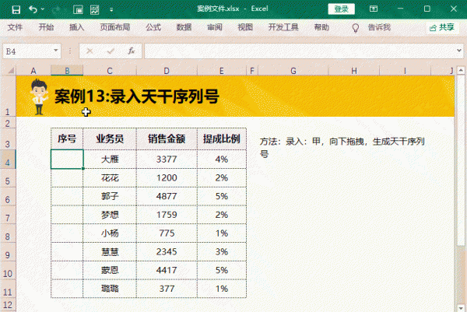Switch to the 审阅 ribbon tab
467x312 pixels.
click(215, 27)
